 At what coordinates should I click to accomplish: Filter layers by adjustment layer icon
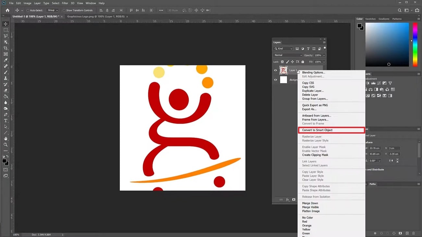[303, 49]
